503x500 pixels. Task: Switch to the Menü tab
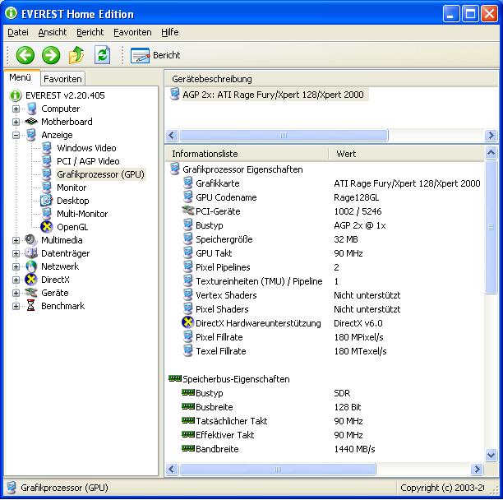tap(21, 77)
